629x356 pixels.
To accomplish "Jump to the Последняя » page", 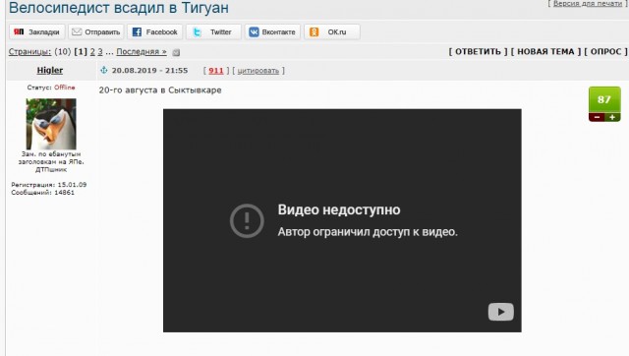I will 142,52.
